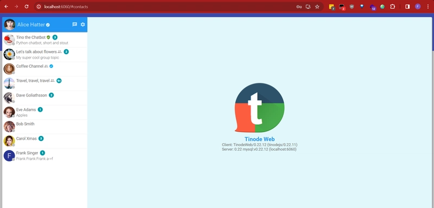Open browser side panel icon
This screenshot has height=208, width=434.
point(407,6)
